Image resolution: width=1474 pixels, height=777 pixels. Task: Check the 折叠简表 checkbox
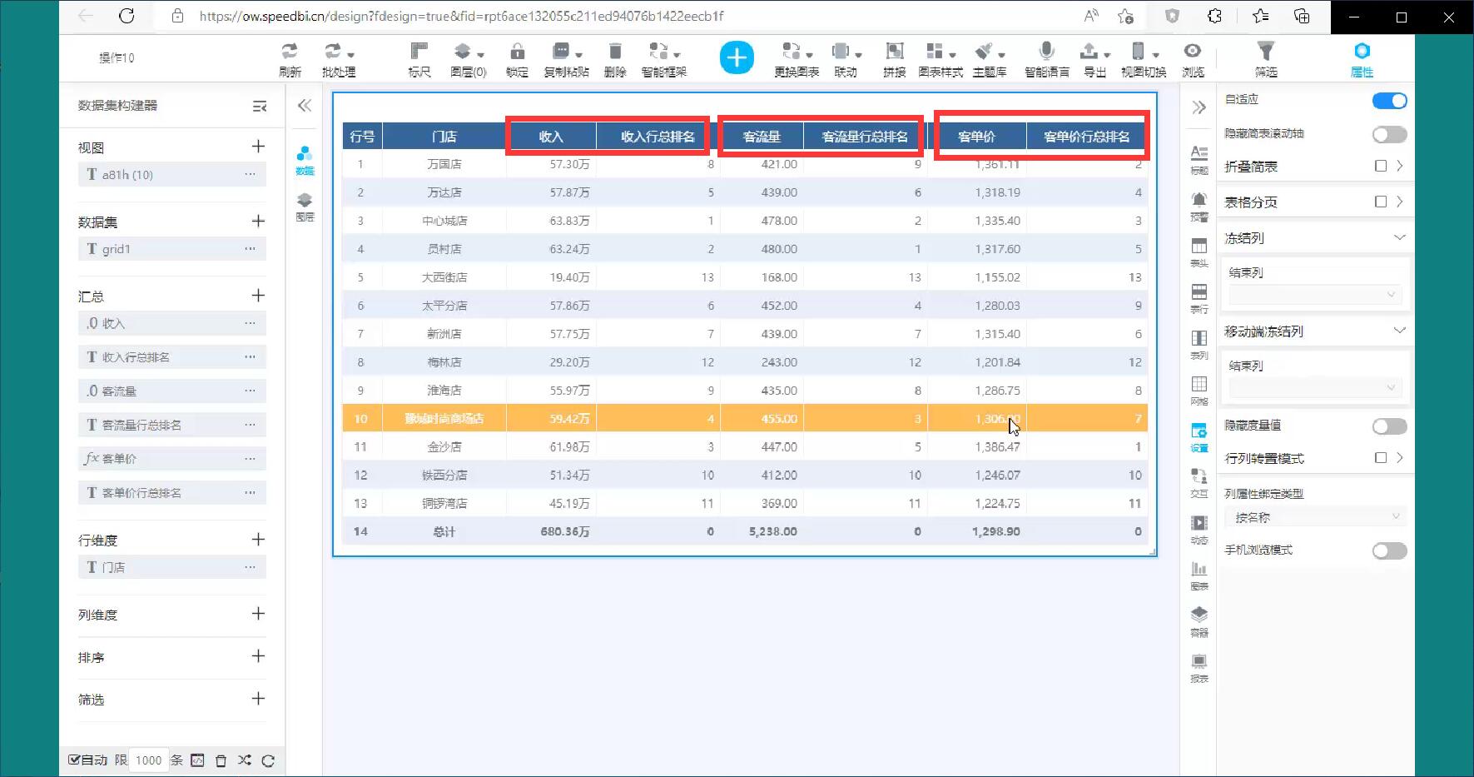(1381, 166)
